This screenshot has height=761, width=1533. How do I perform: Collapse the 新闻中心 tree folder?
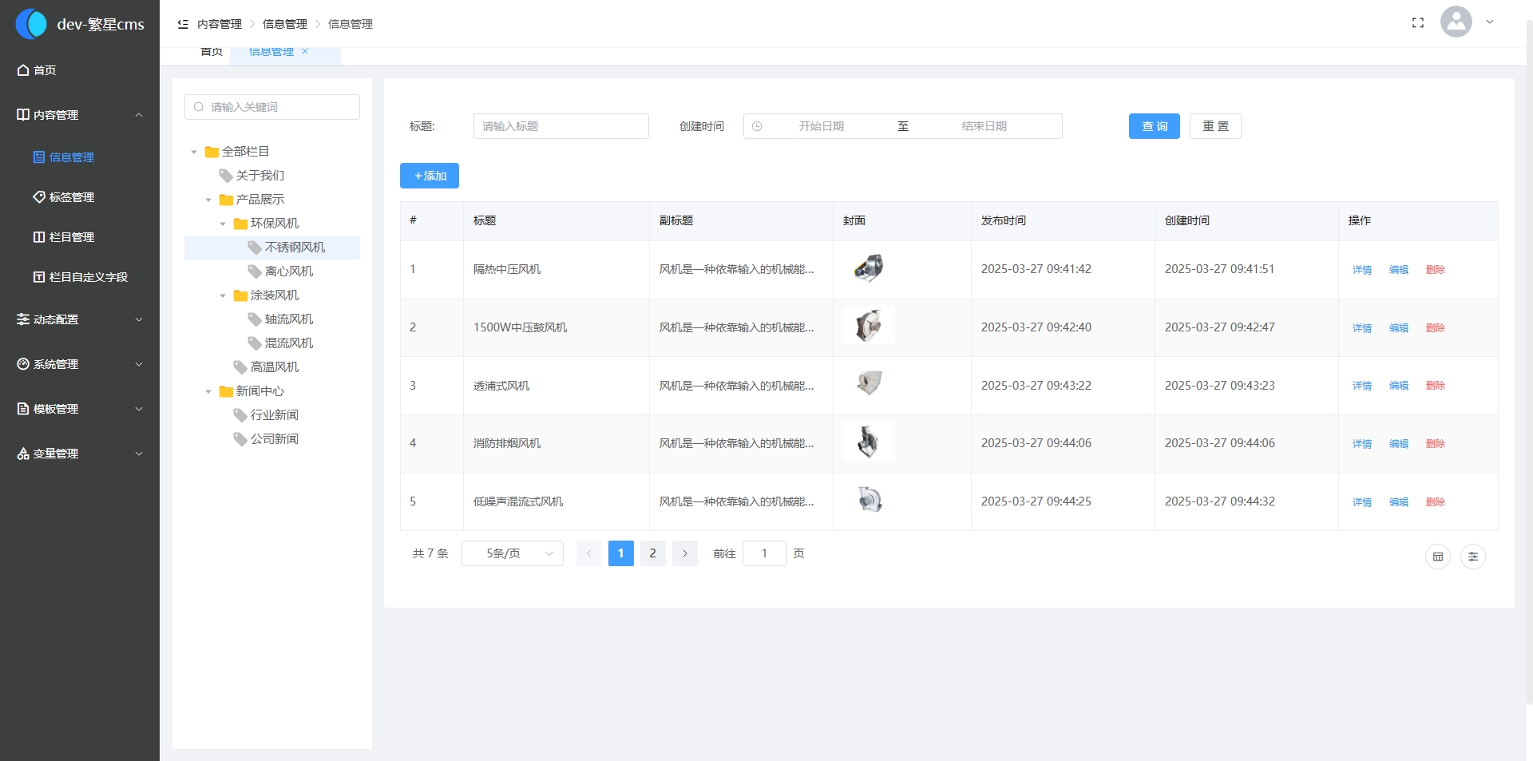pyautogui.click(x=208, y=391)
